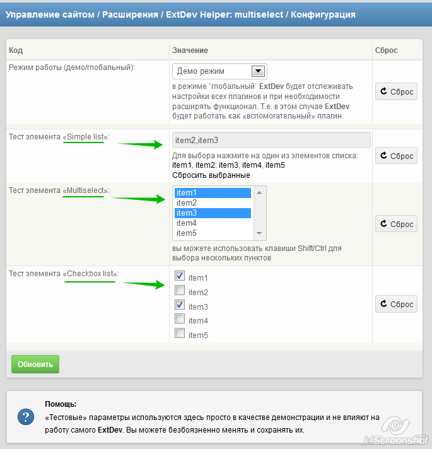Select item4 in the multiselect listbox

coord(213,223)
